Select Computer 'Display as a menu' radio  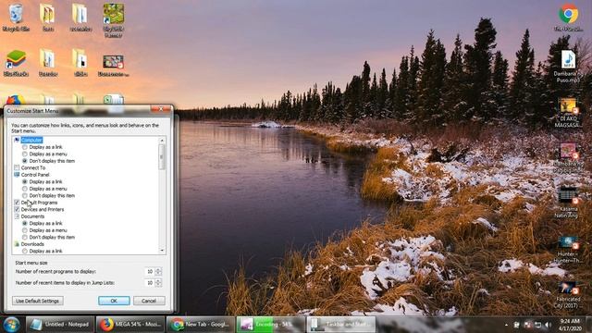click(x=25, y=154)
